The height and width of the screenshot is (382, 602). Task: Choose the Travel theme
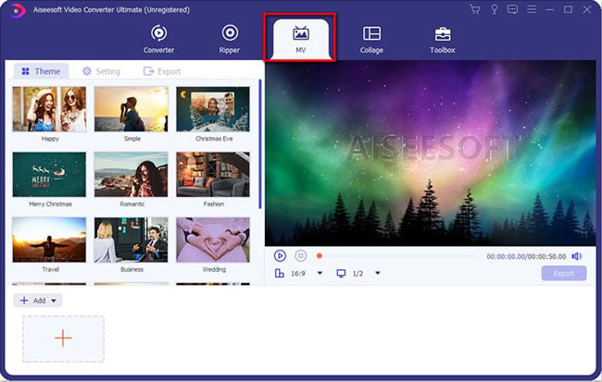49,240
